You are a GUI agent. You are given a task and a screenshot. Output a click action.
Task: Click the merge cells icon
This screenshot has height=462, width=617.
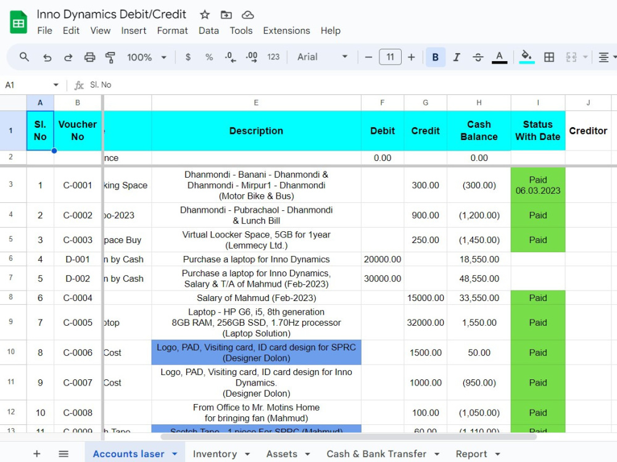coord(571,57)
